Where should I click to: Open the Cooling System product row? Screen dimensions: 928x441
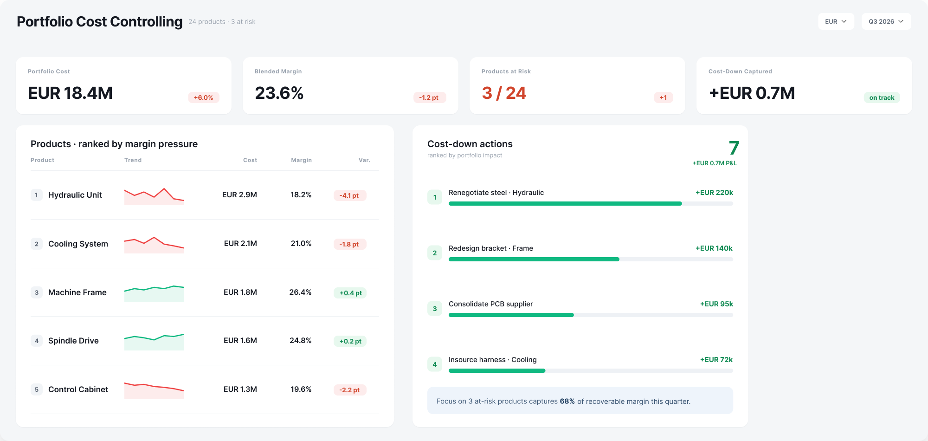point(205,244)
